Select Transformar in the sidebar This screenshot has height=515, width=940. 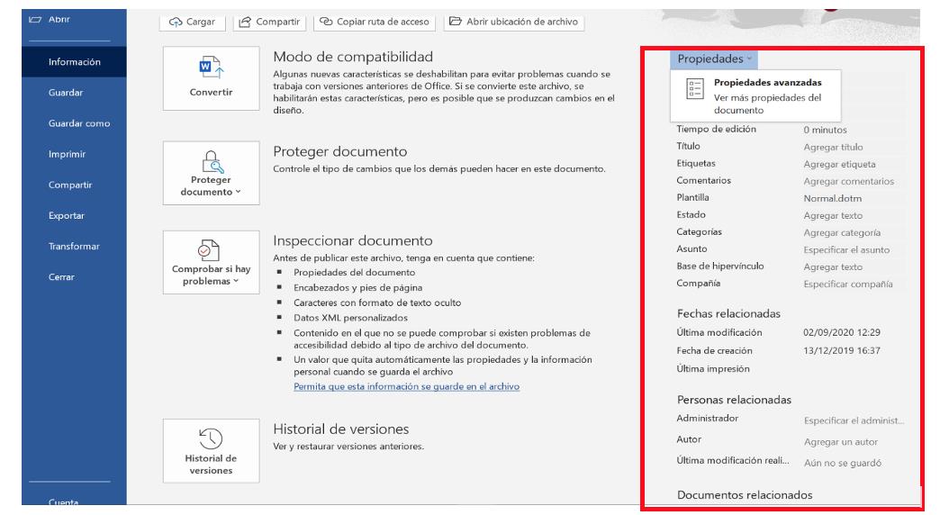(74, 247)
